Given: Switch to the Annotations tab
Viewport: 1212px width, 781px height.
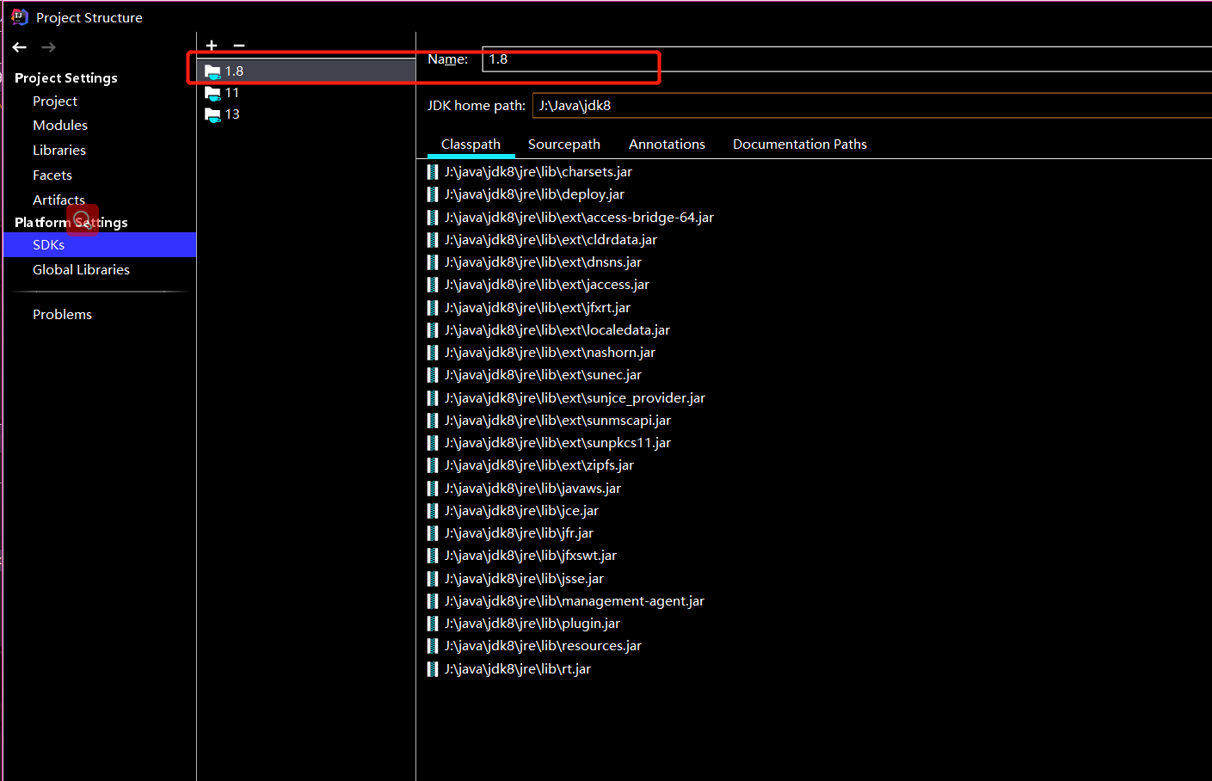Looking at the screenshot, I should (667, 145).
